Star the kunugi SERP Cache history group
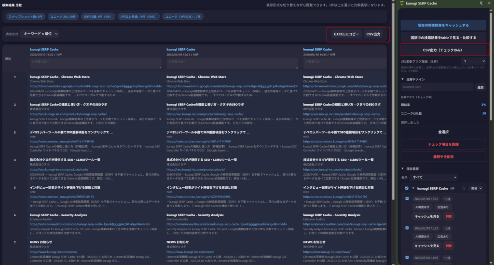Viewport: 494px width, 265px height. pyautogui.click(x=464, y=188)
